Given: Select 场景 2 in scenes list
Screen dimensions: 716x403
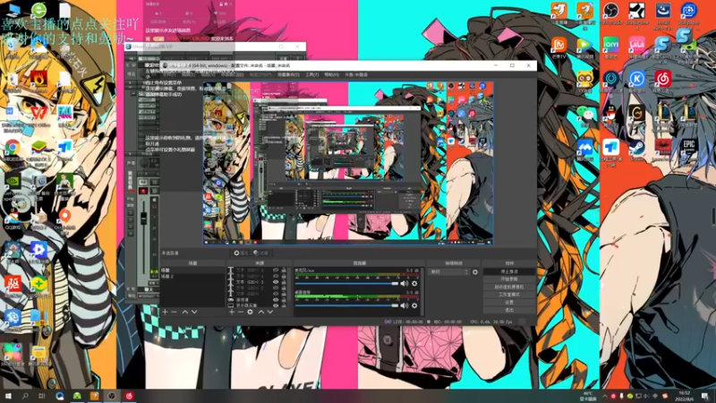Looking at the screenshot, I should (x=168, y=277).
